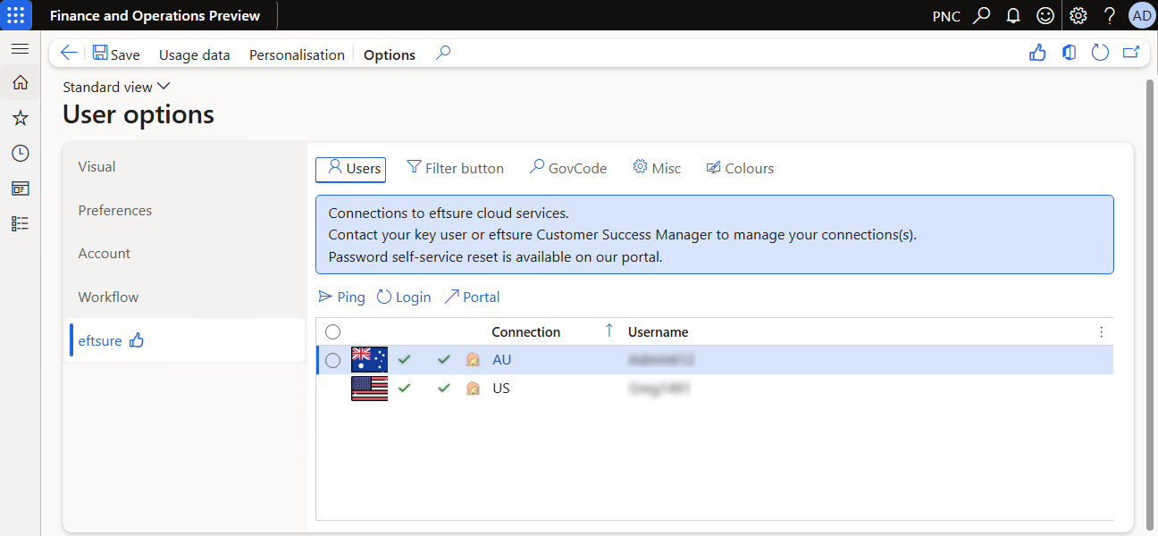Open the Filter button tab
The width and height of the screenshot is (1158, 536).
click(x=455, y=168)
